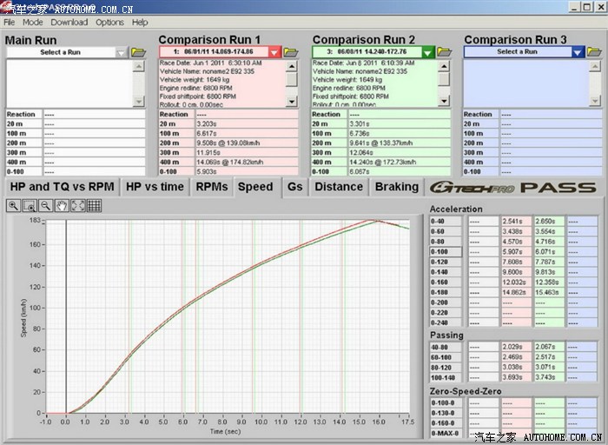Open the red Comparison Run 1 dropdown
The height and width of the screenshot is (445, 608).
274,52
